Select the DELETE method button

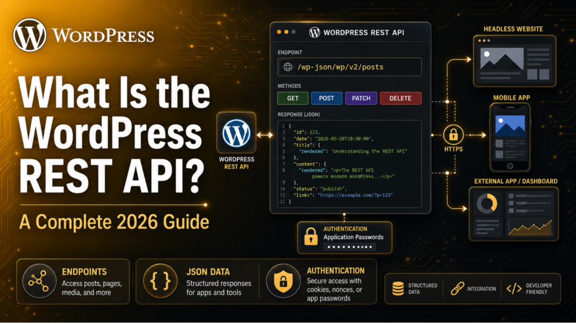(x=400, y=98)
